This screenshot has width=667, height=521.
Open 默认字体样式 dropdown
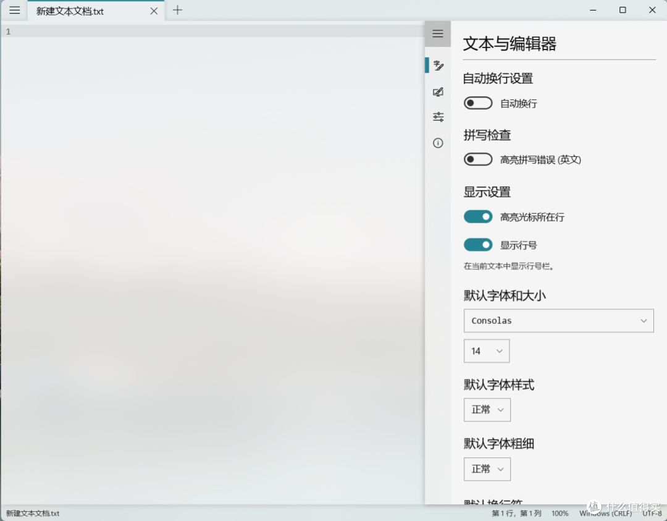click(487, 410)
